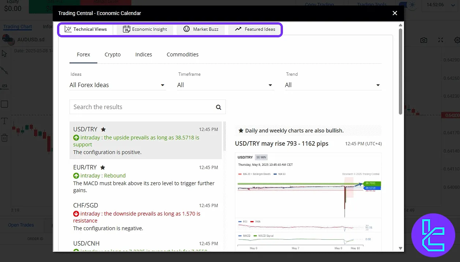Image resolution: width=460 pixels, height=262 pixels.
Task: Open the Market Buzz tab
Action: 201,29
